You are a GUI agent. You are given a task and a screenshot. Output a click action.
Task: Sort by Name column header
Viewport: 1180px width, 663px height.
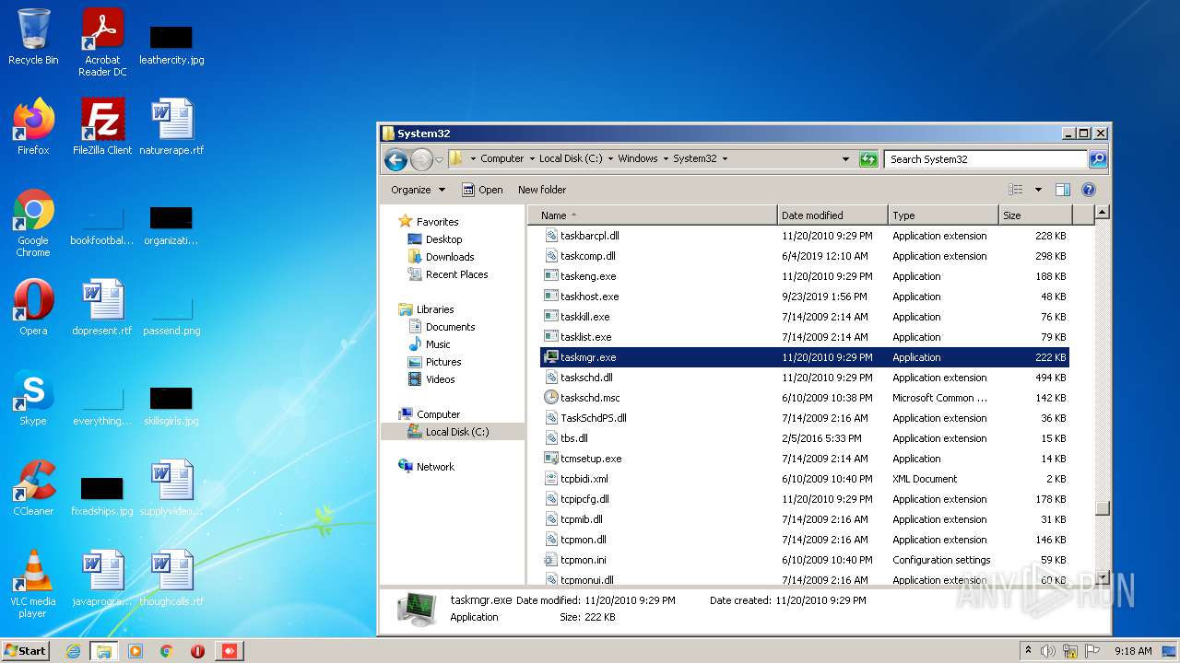[653, 215]
